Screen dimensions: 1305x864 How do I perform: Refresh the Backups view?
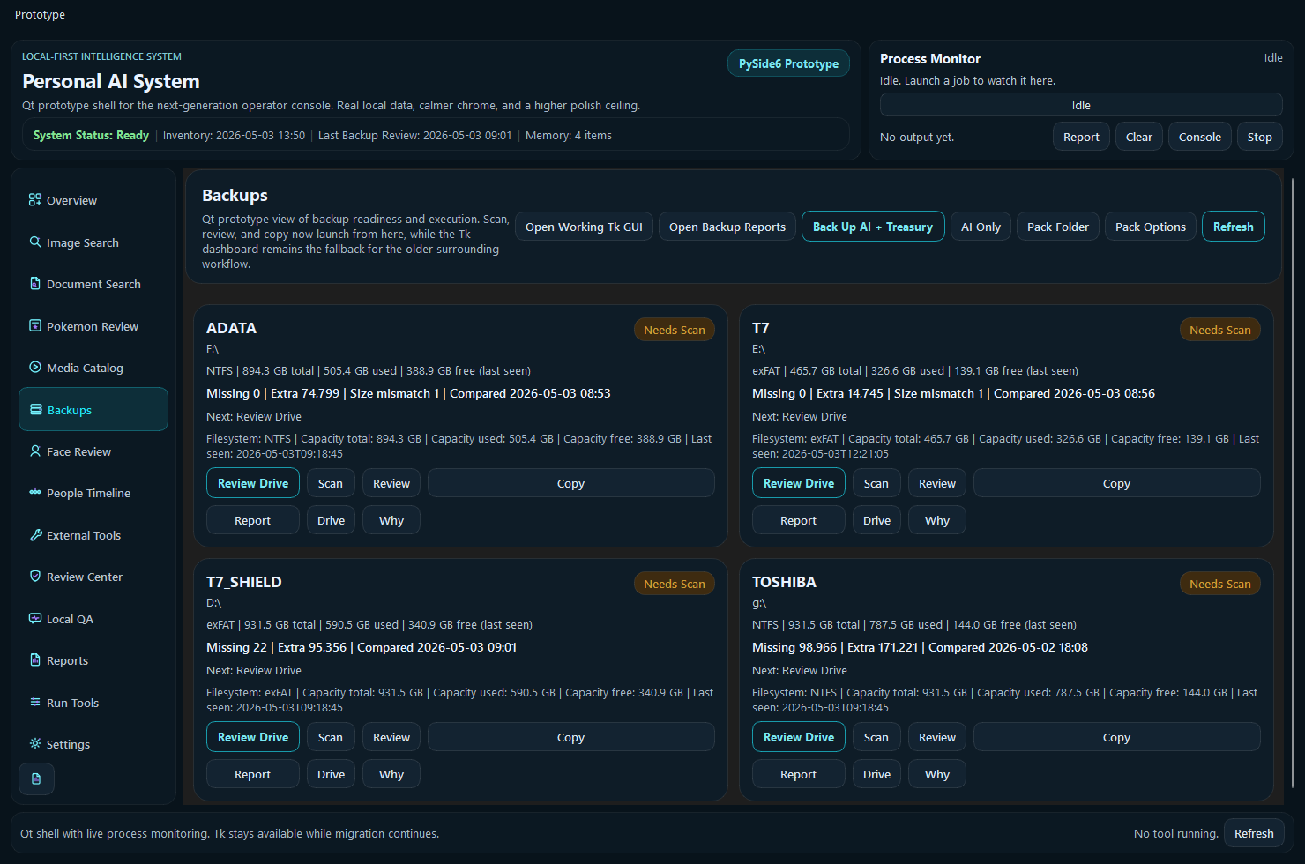tap(1234, 227)
